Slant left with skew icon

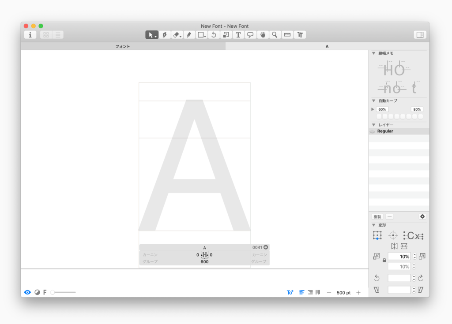[x=377, y=290]
